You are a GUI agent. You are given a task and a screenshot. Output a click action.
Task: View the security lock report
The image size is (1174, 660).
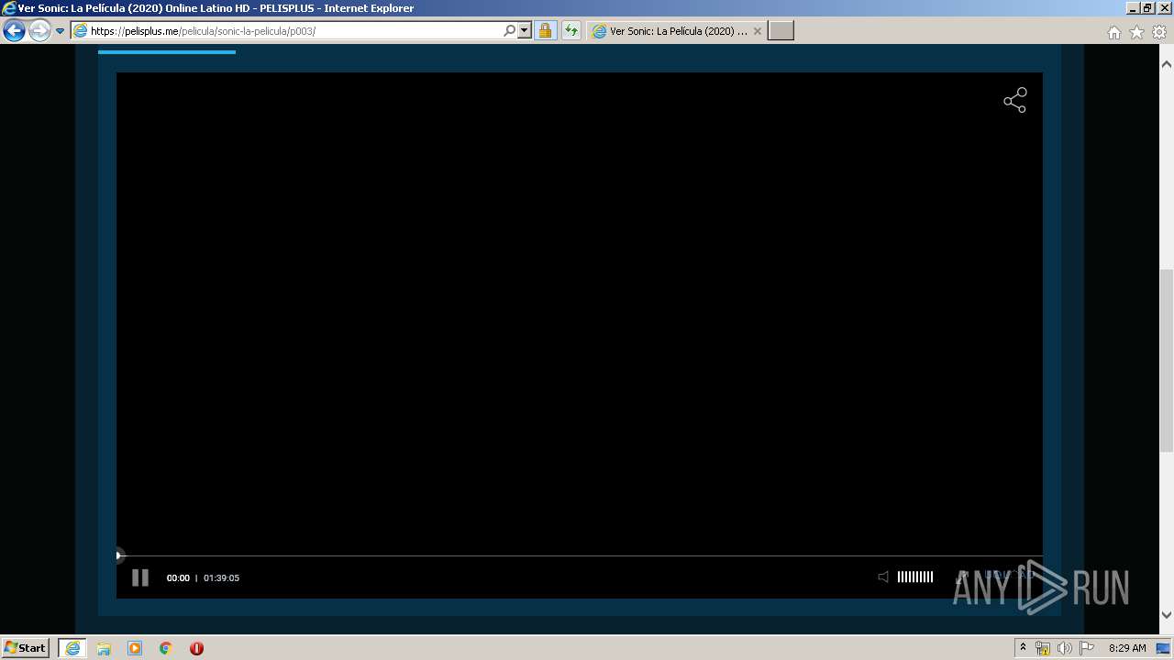click(x=545, y=31)
